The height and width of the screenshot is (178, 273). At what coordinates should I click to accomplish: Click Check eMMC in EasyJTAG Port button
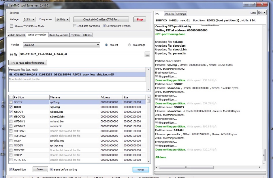(101, 19)
